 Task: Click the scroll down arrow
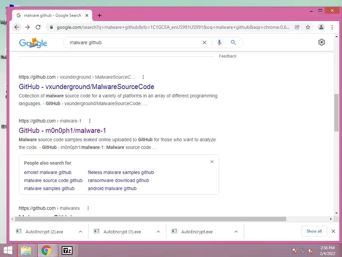(336, 213)
